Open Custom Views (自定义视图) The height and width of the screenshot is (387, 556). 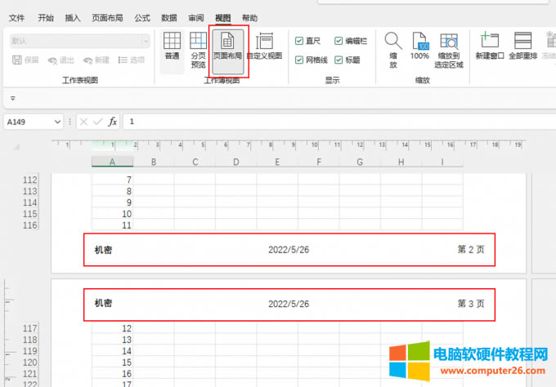pyautogui.click(x=264, y=47)
